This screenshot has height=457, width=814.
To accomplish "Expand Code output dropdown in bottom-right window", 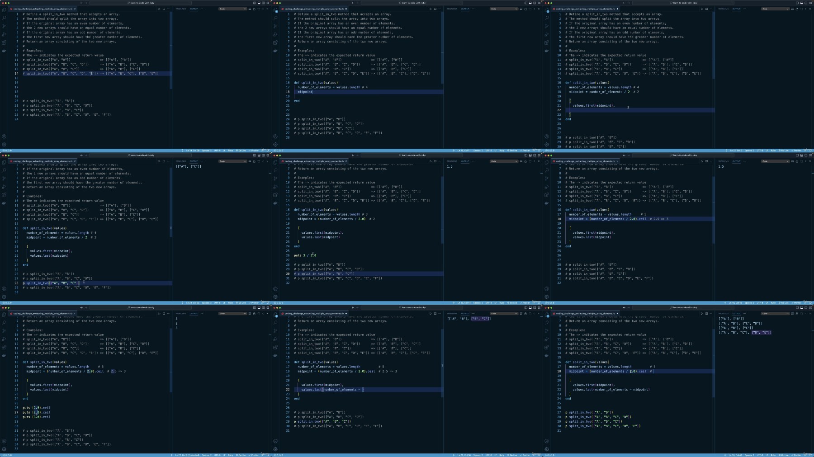I will (775, 313).
